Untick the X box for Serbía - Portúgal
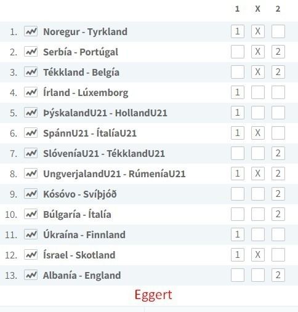This screenshot has height=312, width=298. click(x=258, y=52)
